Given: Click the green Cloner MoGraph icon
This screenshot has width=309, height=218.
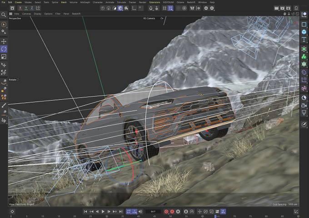Looking at the screenshot, I should coord(304,57).
